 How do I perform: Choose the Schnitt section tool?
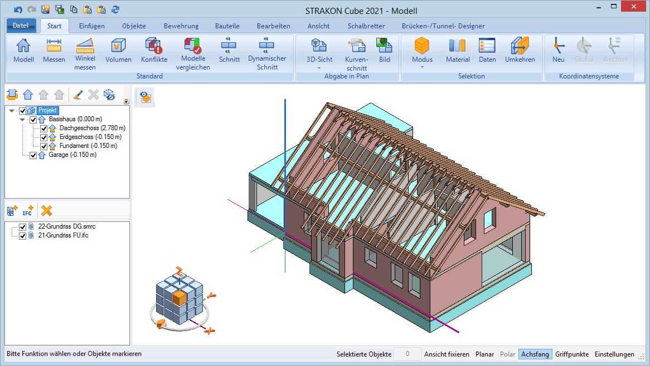tap(229, 51)
